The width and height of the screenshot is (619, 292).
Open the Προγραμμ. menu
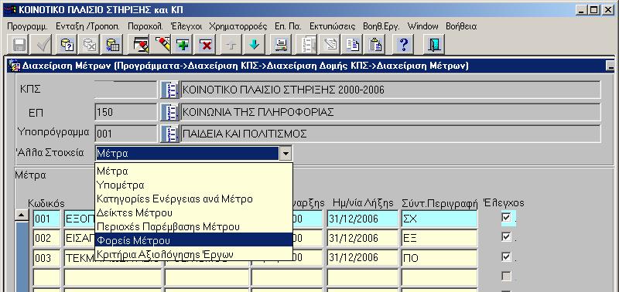(28, 26)
